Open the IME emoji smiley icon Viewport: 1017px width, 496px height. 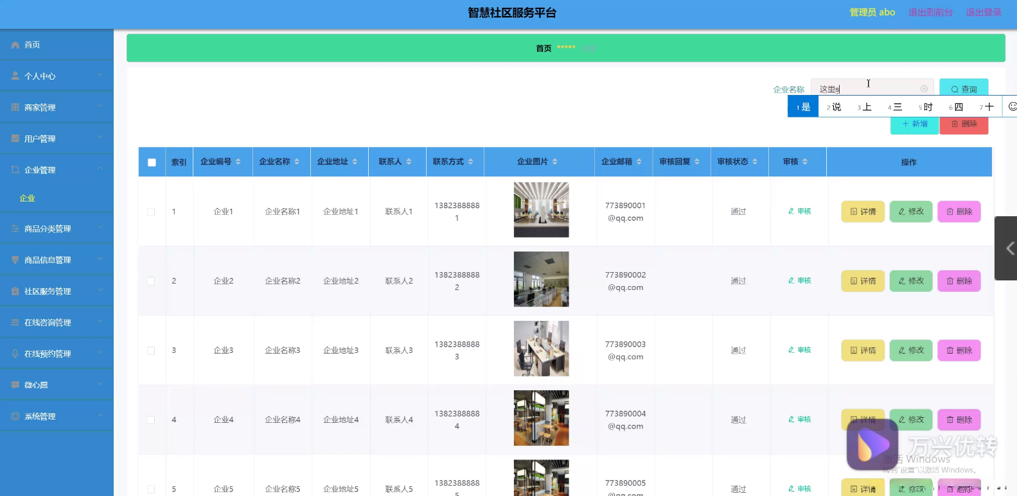tap(1013, 107)
